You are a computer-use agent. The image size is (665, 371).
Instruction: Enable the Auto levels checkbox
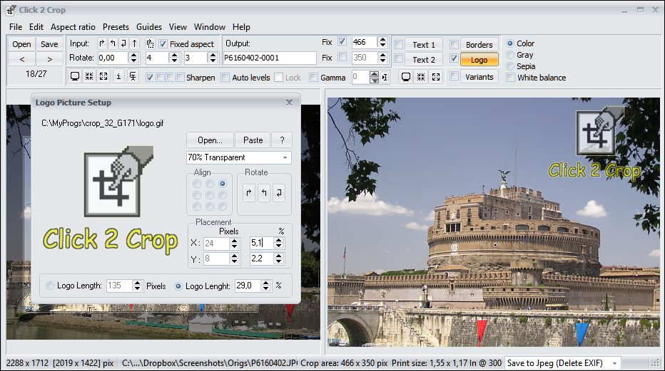tap(225, 78)
